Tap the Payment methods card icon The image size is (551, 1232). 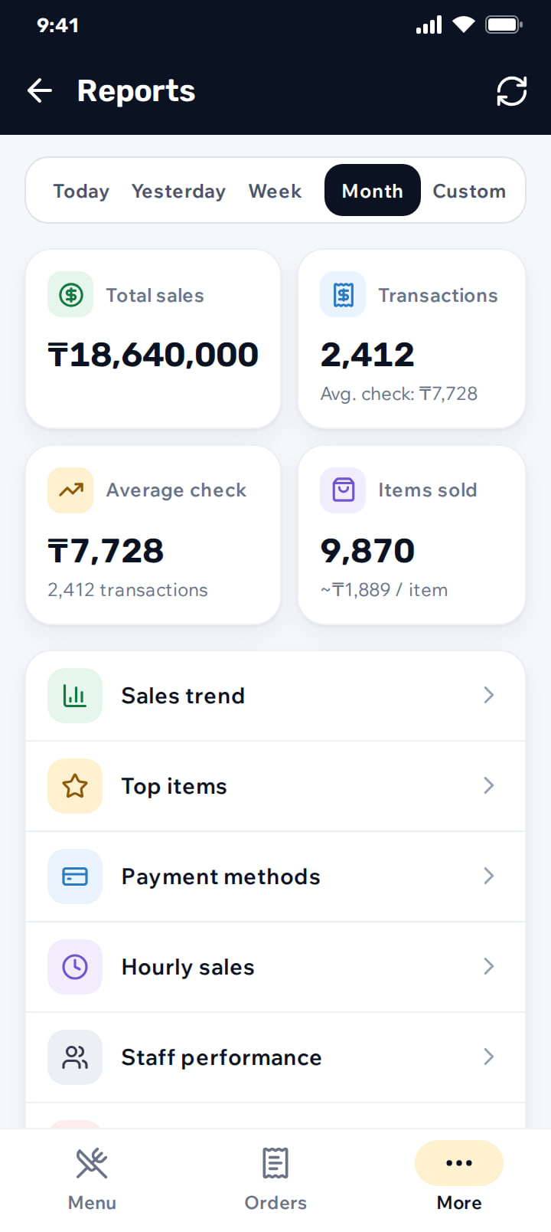[x=75, y=876]
